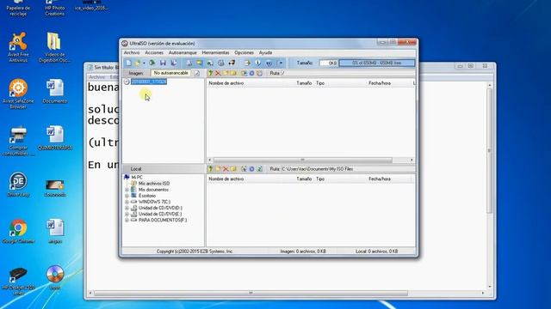This screenshot has height=309, width=551.
Task: Expand Unidad de CD/DVD(E:) node
Action: tap(127, 214)
